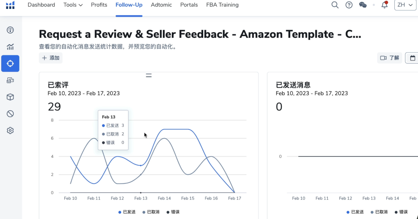
Task: Open the box inventory sidebar icon
Action: [10, 97]
